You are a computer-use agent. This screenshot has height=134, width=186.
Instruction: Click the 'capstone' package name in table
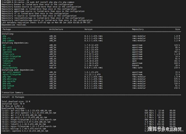point(7,52)
